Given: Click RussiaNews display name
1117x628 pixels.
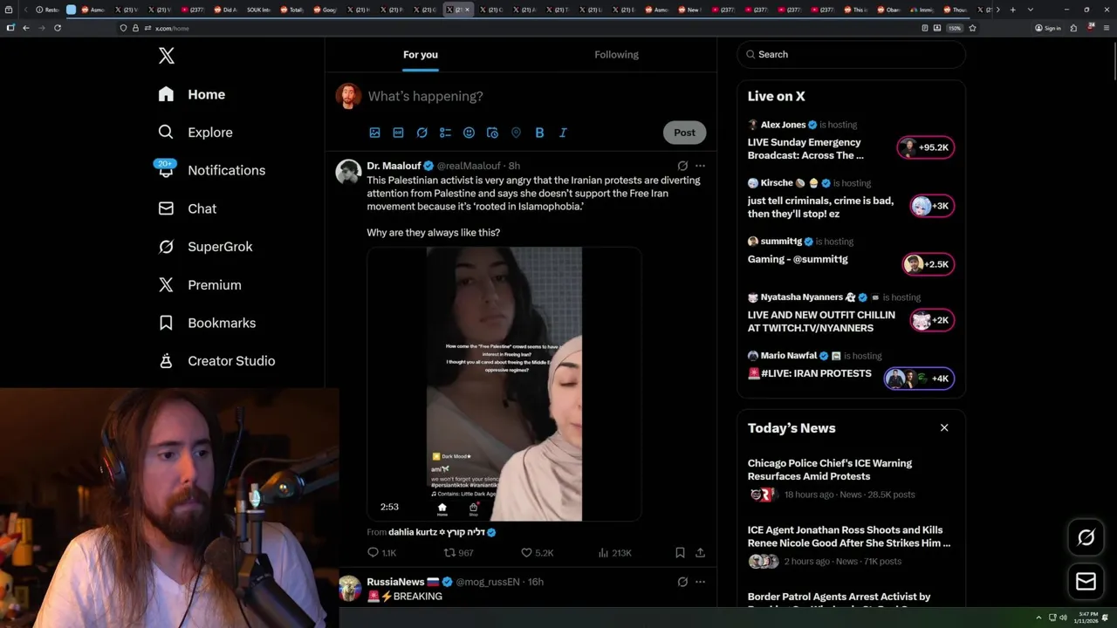Looking at the screenshot, I should pyautogui.click(x=395, y=582).
